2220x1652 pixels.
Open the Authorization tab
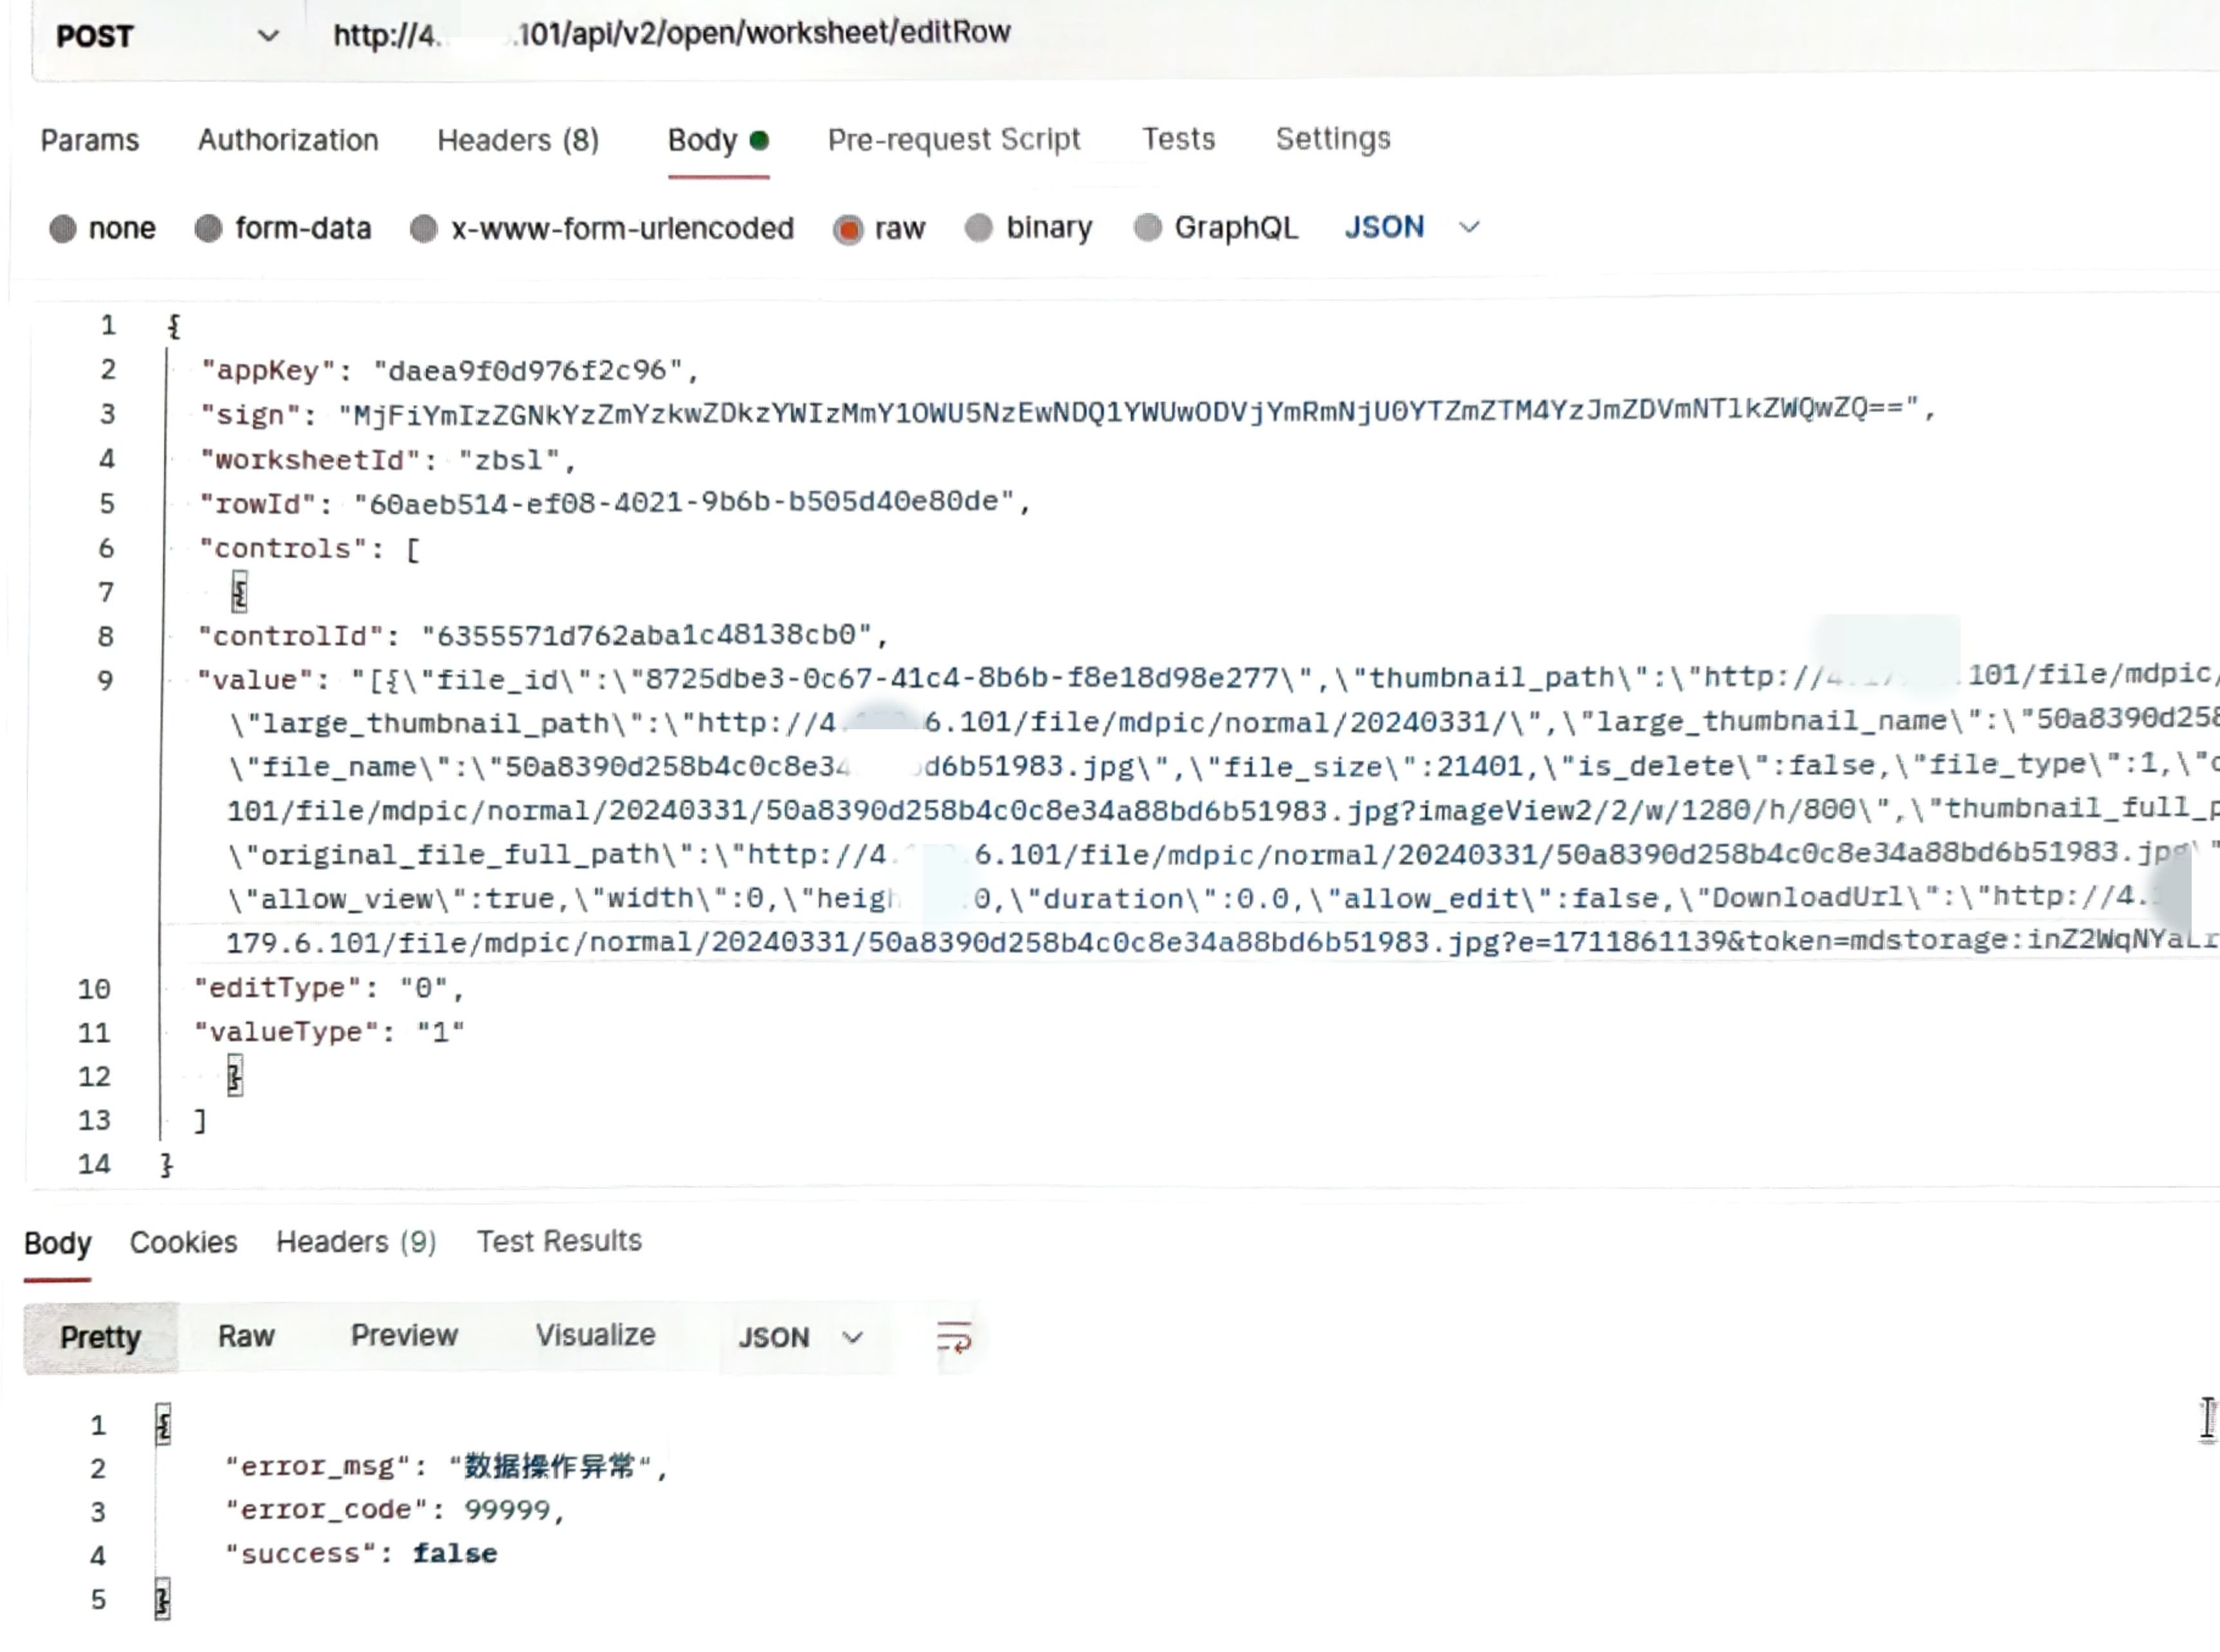click(288, 140)
